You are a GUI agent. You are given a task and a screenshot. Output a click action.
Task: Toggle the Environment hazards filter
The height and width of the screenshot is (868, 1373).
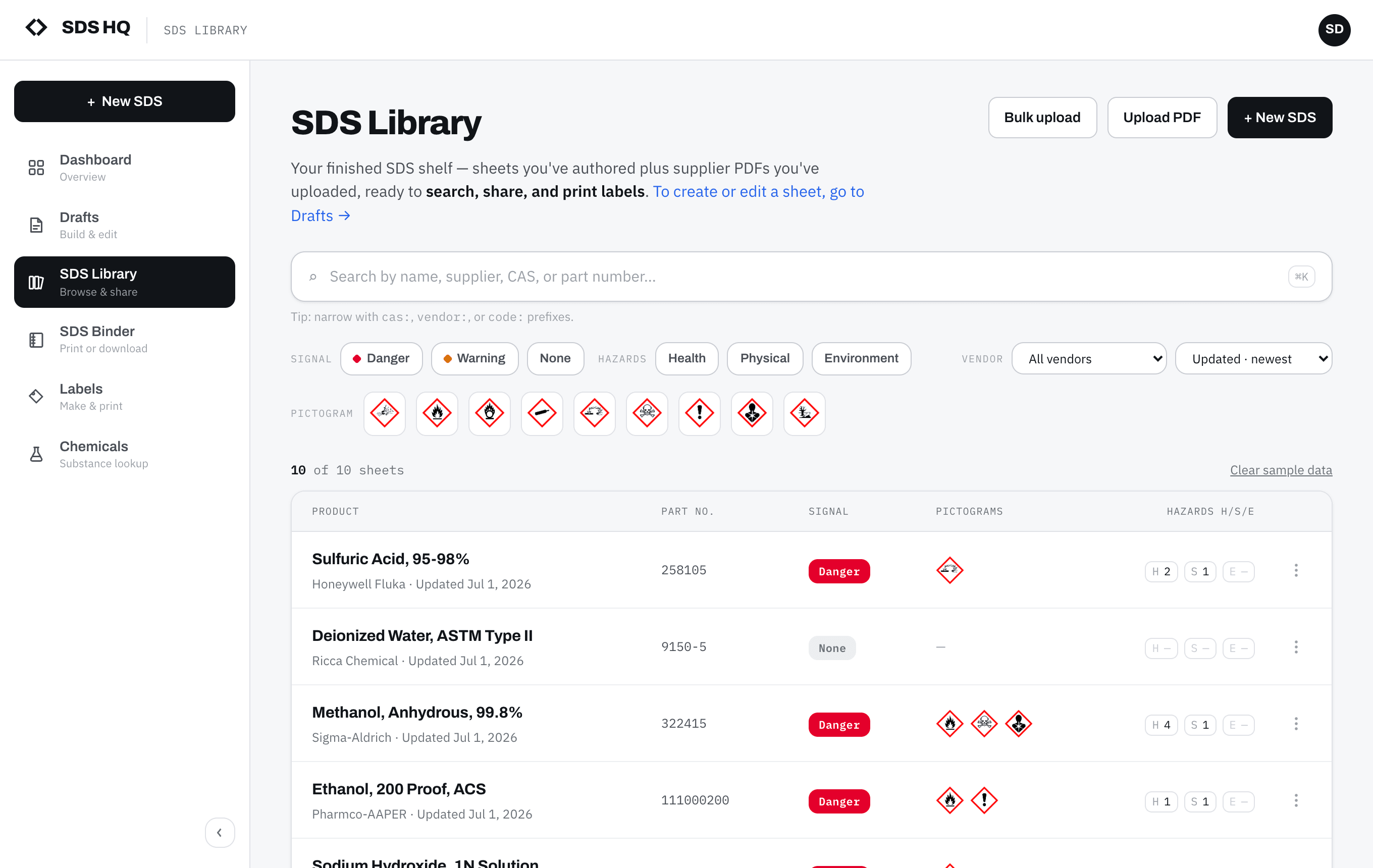(861, 358)
